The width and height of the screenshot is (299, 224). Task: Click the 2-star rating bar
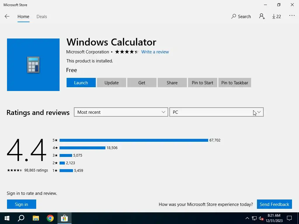coord(62,163)
